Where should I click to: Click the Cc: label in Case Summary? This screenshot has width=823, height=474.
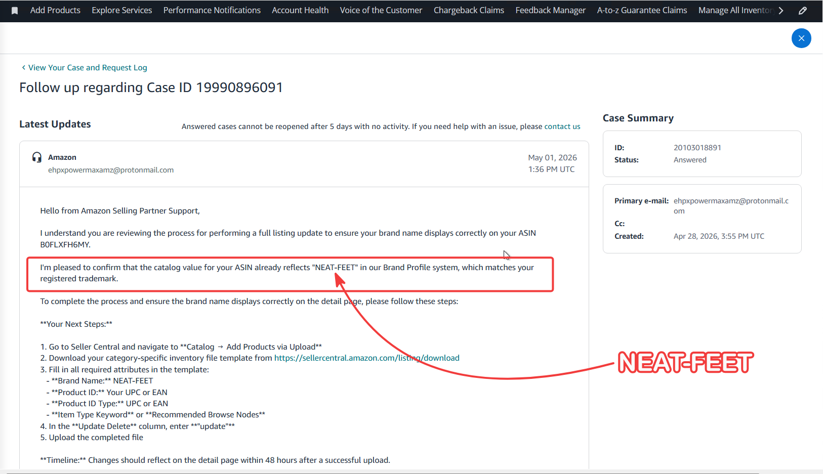tap(620, 224)
